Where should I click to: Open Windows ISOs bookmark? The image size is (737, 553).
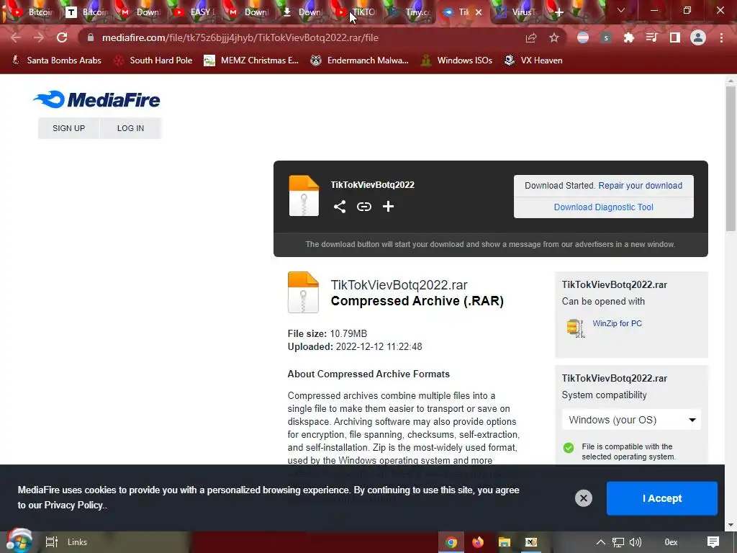click(x=456, y=60)
